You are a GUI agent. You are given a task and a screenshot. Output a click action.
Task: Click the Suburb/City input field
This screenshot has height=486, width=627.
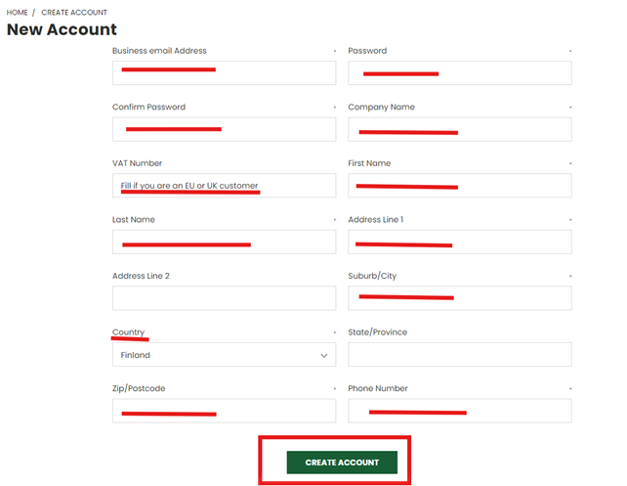[x=459, y=298]
